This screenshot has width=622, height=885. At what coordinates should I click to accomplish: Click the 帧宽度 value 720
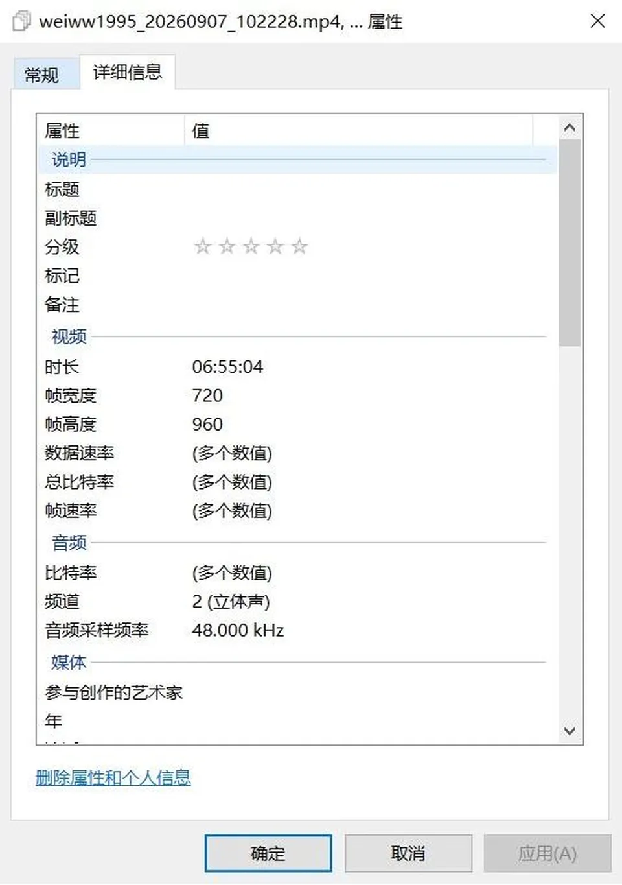tap(207, 395)
